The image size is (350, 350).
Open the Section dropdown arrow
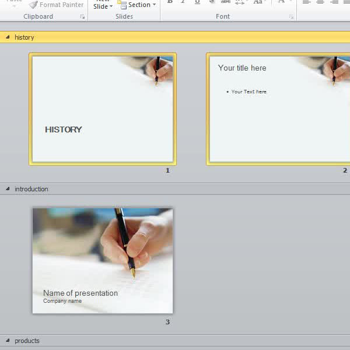coord(154,5)
